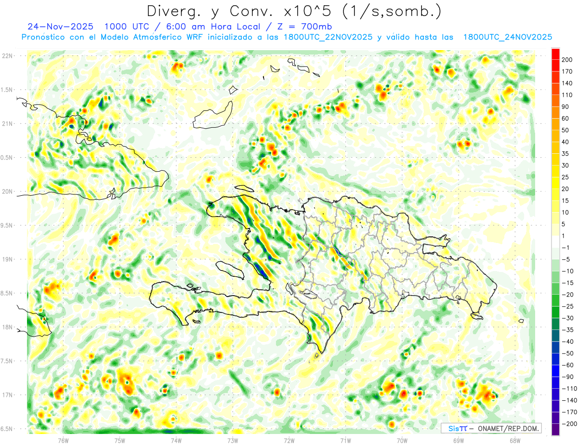Image resolution: width=578 pixels, height=447 pixels.
Task: Click the title 'Diverg. y Conv. x10^5 (1/s,somb.)'
Action: pos(294,11)
